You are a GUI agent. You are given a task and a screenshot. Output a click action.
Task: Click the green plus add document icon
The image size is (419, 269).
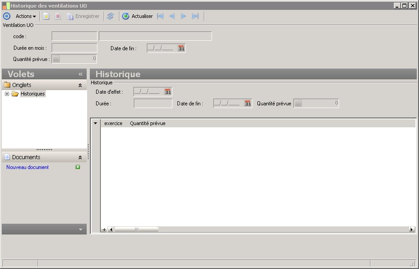pos(78,167)
